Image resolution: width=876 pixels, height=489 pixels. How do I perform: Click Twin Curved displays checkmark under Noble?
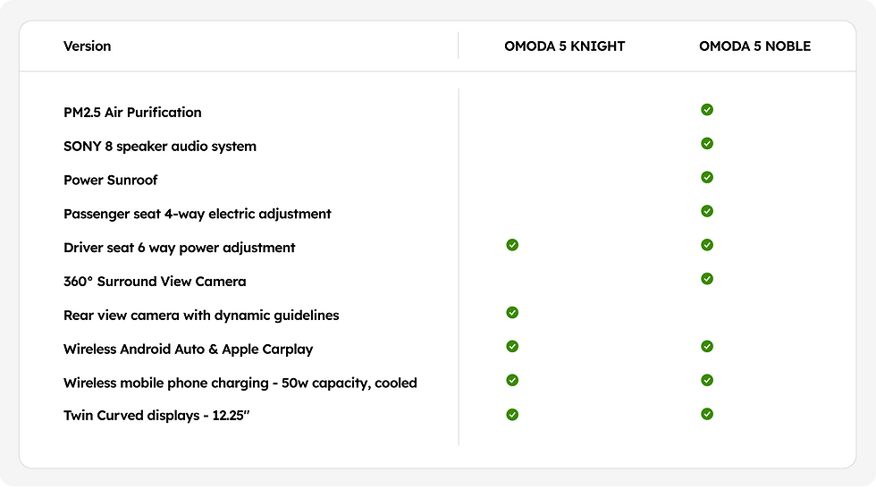[707, 414]
